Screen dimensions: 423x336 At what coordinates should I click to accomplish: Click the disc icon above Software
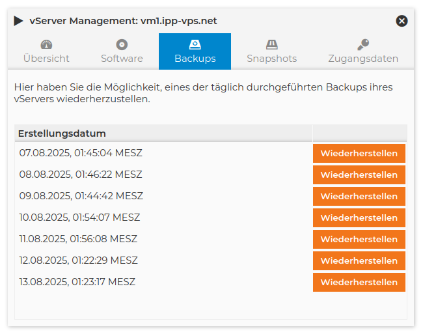point(122,45)
